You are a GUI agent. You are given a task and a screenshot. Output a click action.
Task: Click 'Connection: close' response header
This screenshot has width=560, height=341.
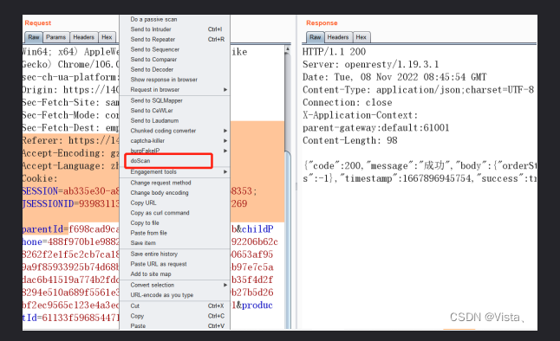click(x=347, y=103)
